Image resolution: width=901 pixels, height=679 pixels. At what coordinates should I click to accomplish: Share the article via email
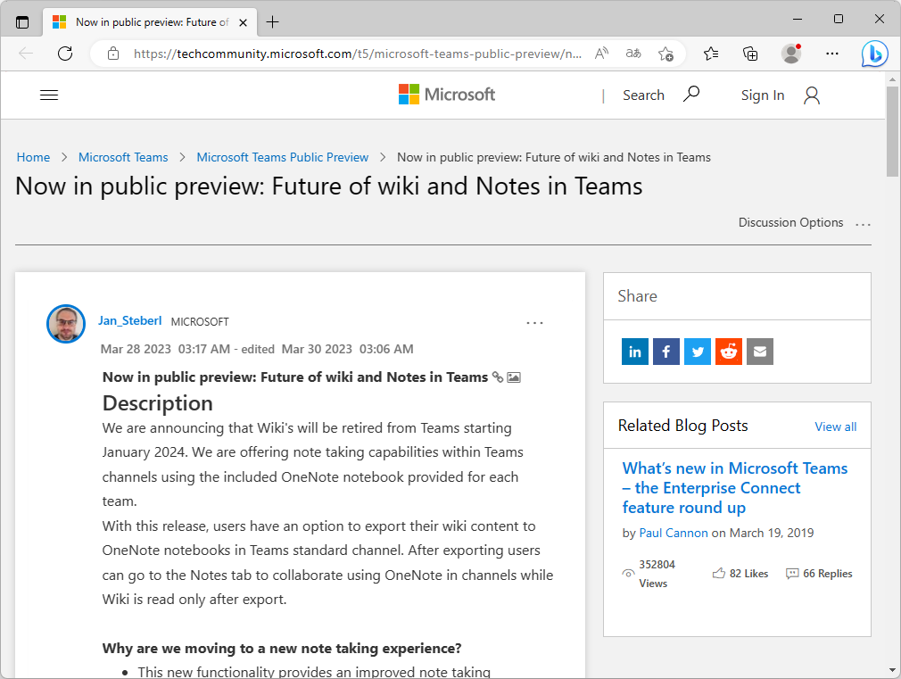(x=760, y=352)
